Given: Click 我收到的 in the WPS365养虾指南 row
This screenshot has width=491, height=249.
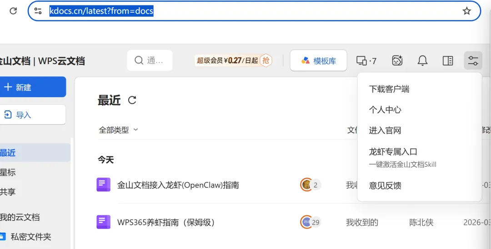Looking at the screenshot, I should (x=362, y=222).
